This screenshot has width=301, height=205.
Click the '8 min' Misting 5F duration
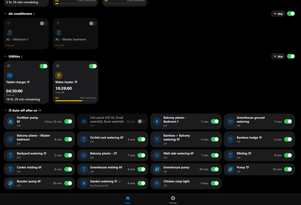tap(278, 155)
